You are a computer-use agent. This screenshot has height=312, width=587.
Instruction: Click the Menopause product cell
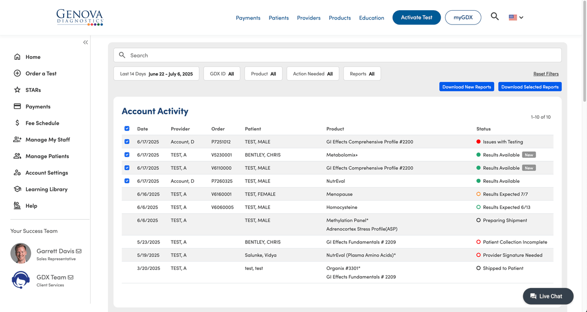pos(339,194)
